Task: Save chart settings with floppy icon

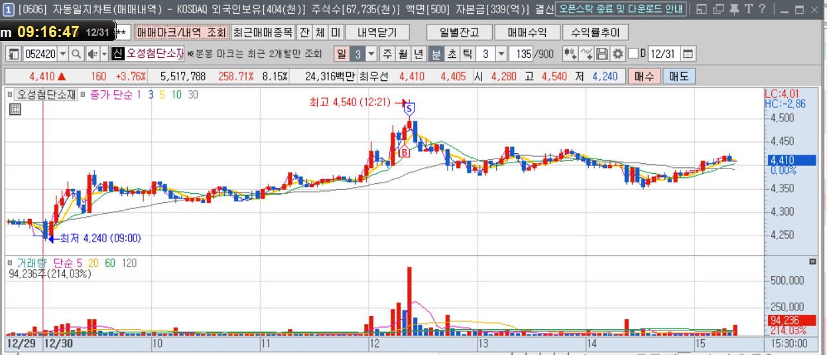Action: (x=602, y=54)
